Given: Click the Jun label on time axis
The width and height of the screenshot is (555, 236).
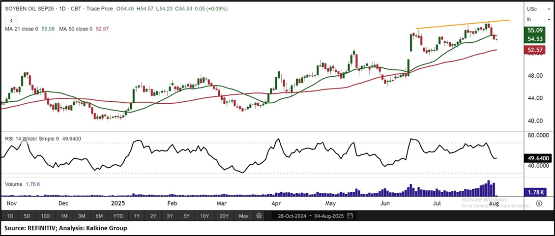Looking at the screenshot, I should click(x=384, y=204).
